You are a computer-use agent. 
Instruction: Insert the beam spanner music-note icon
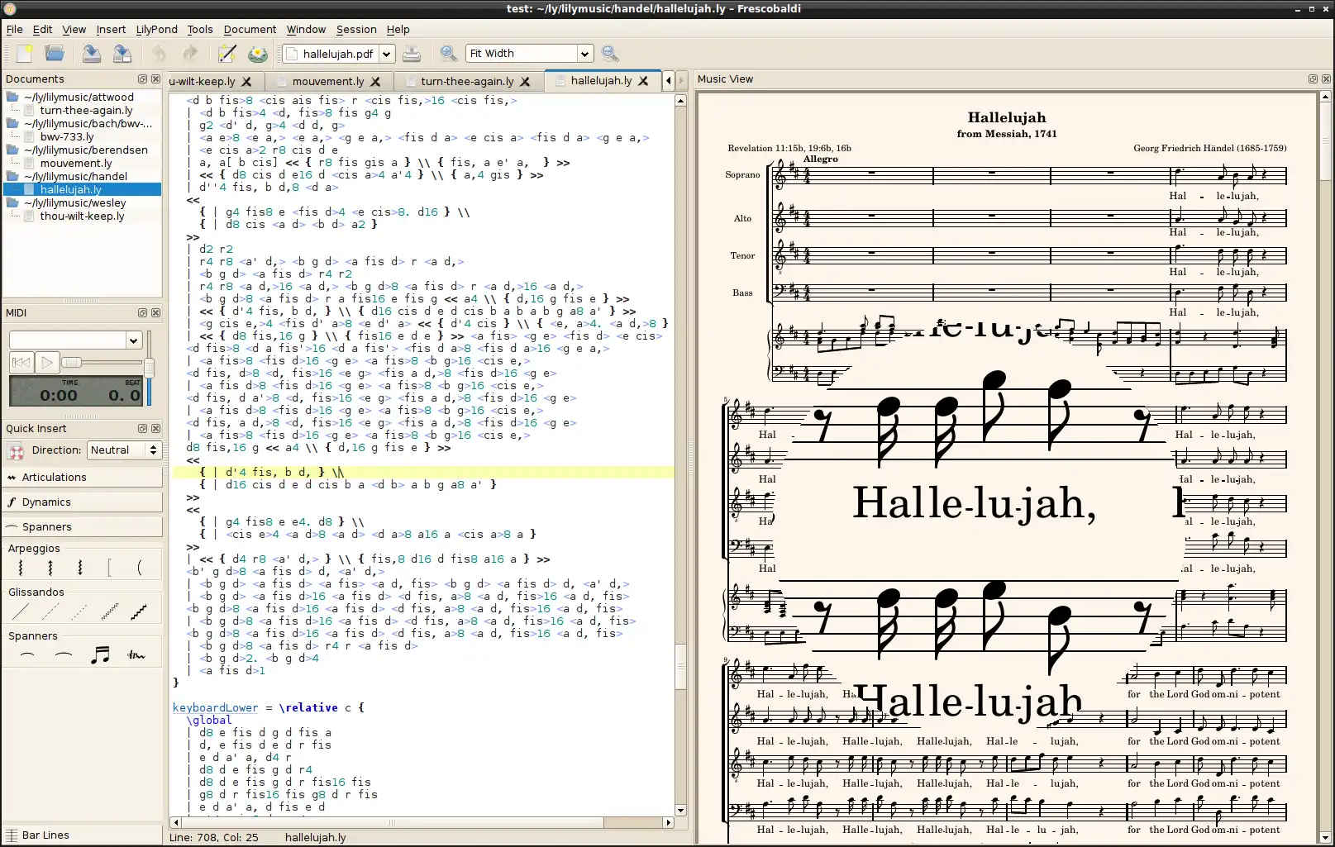tap(100, 656)
